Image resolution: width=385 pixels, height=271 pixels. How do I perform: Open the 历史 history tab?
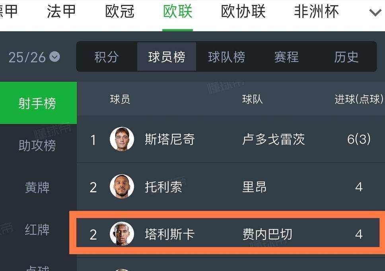click(346, 57)
